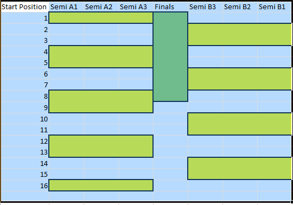Select green Semi B block at positions 6-7

point(240,79)
